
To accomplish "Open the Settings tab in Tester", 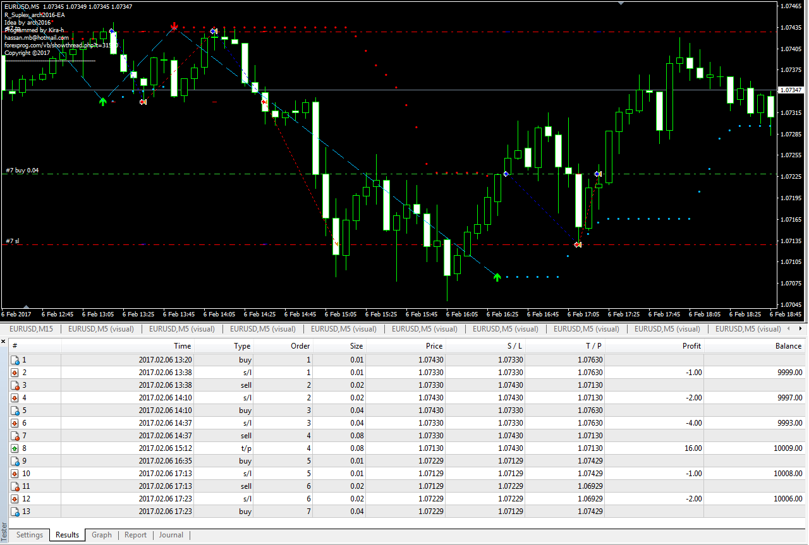I will click(x=30, y=535).
